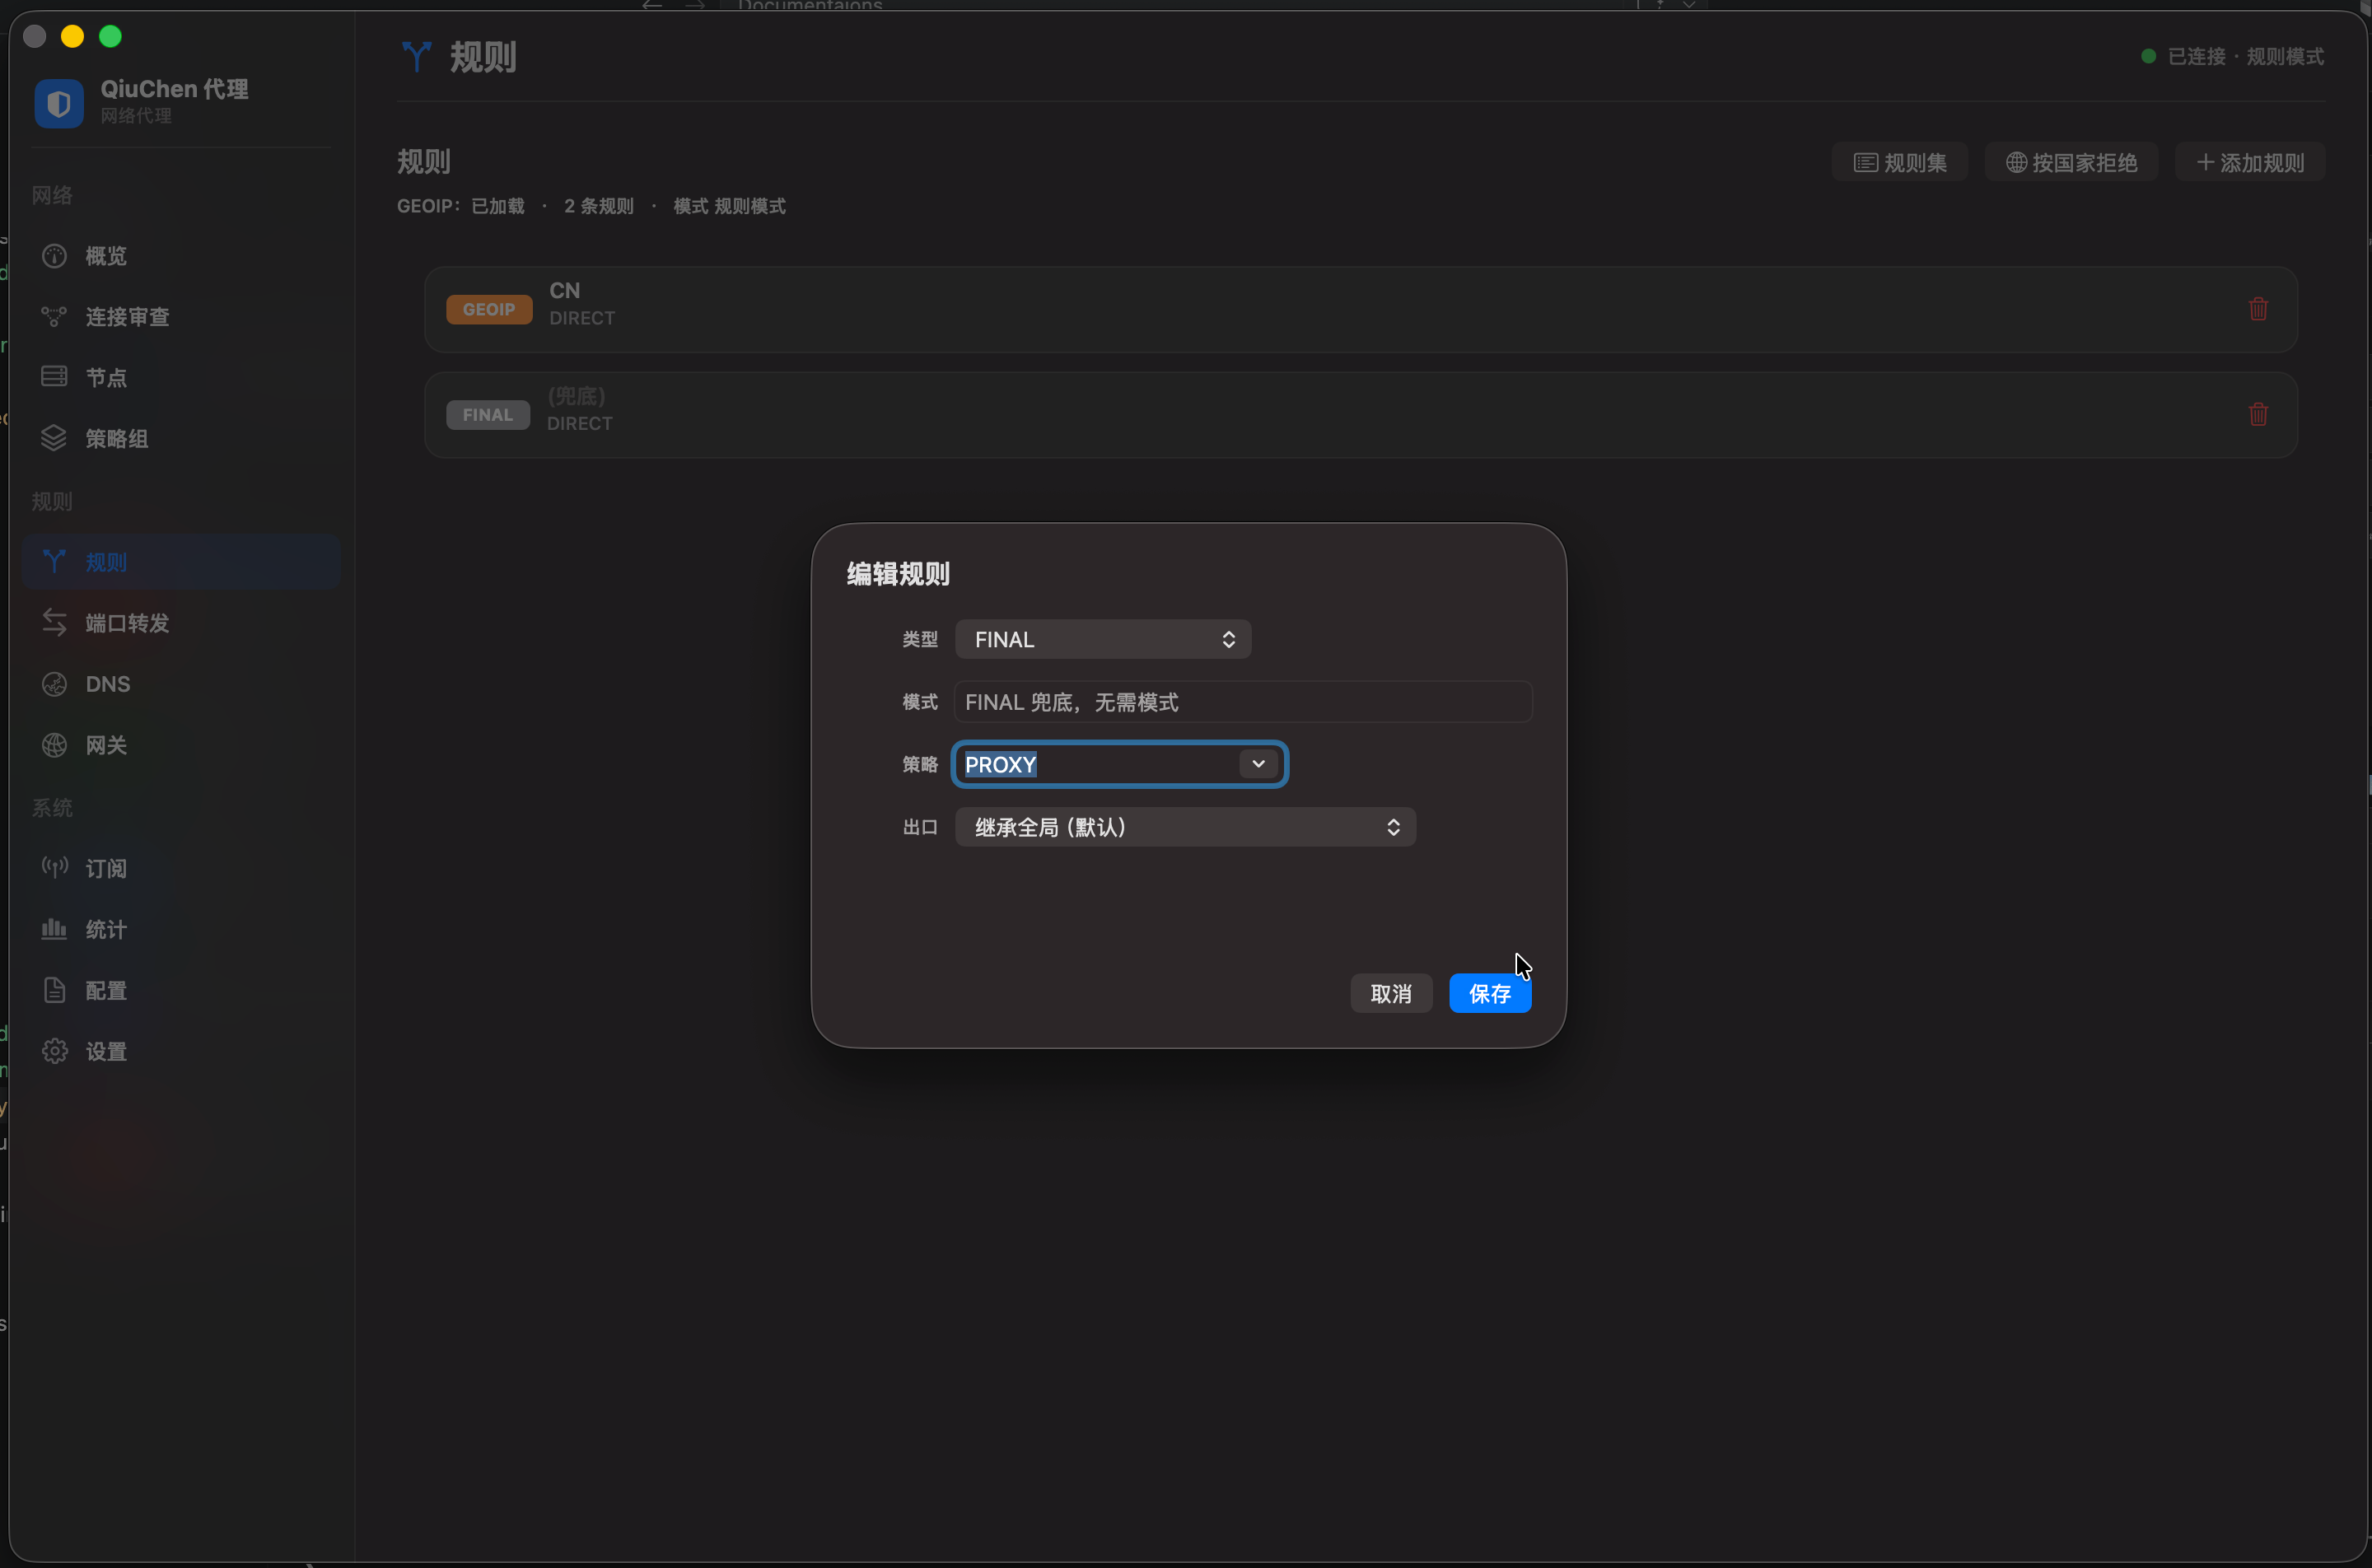Click the DNS globe icon
Viewport: 2372px width, 1568px height.
(54, 684)
